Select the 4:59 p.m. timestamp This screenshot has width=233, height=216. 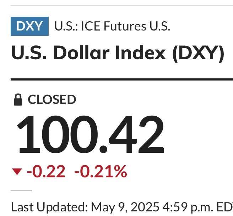tap(188, 207)
